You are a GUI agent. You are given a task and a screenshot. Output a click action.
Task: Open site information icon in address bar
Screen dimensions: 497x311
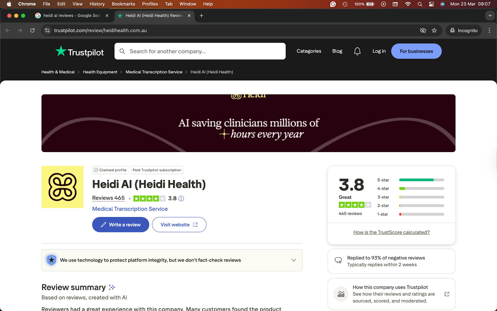click(x=47, y=30)
